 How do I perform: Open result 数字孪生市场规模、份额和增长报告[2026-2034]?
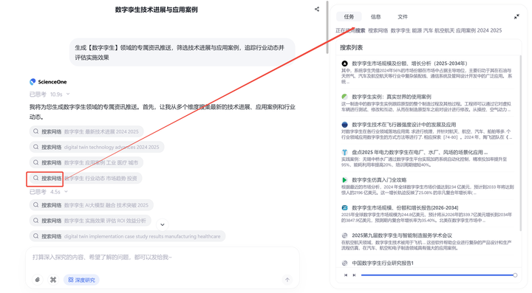(x=405, y=207)
